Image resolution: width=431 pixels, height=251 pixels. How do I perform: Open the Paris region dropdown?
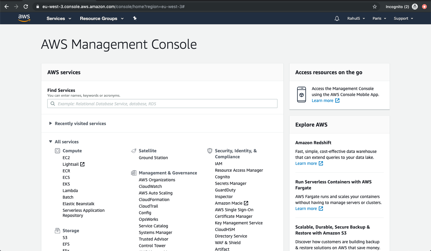(x=379, y=18)
